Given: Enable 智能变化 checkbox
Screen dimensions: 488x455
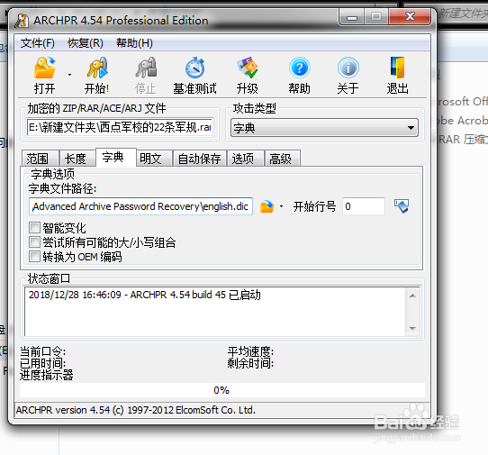Looking at the screenshot, I should 34,228.
